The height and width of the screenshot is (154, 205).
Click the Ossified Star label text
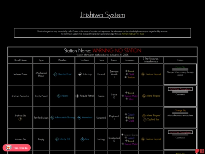click(x=153, y=119)
